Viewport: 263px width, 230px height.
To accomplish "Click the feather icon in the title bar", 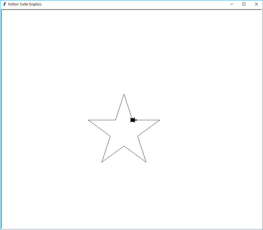I will click(5, 4).
